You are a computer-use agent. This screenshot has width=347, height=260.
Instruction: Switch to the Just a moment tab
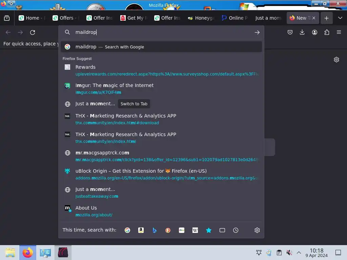(269, 18)
